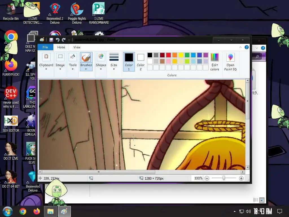Pick the yellow palette color

tap(181, 55)
